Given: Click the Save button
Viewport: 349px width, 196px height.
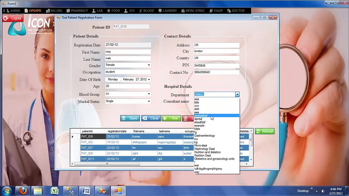Looking at the screenshot, I should click(130, 118).
